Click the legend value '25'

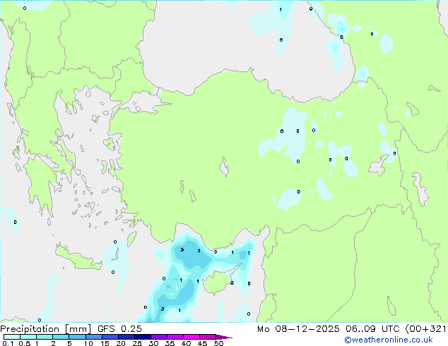click(x=137, y=343)
